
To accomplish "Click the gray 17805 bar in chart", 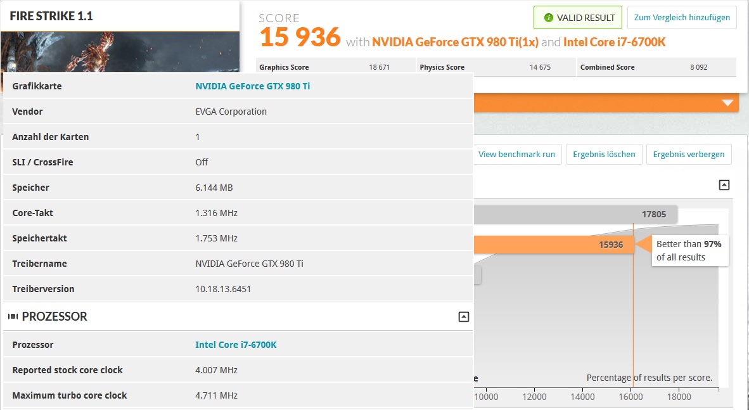I will point(575,214).
